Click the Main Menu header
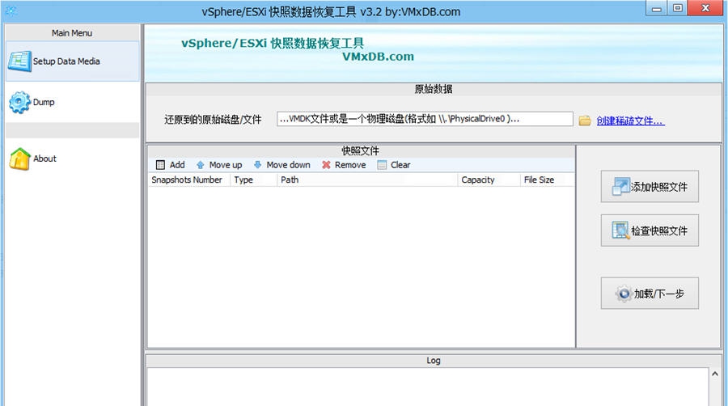728x406 pixels. pos(72,33)
